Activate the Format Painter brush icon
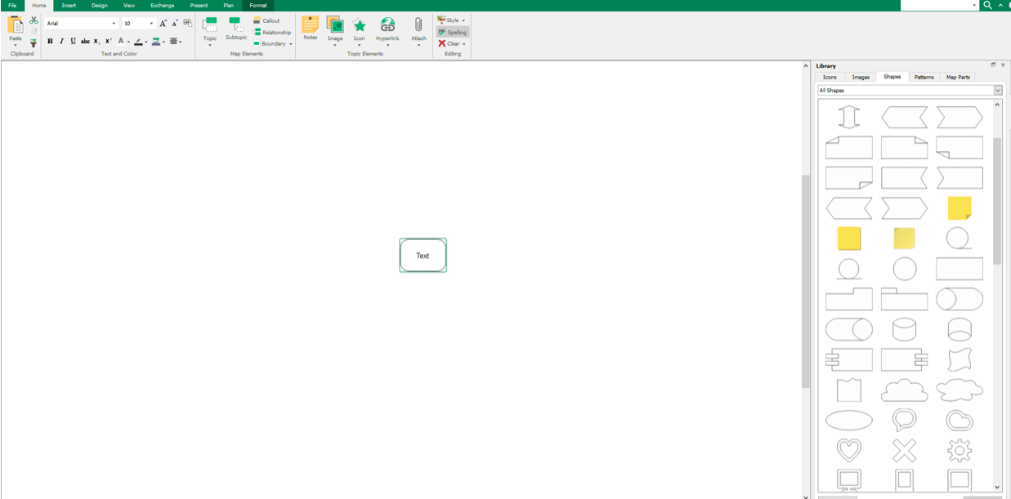The height and width of the screenshot is (499, 1011). [34, 43]
